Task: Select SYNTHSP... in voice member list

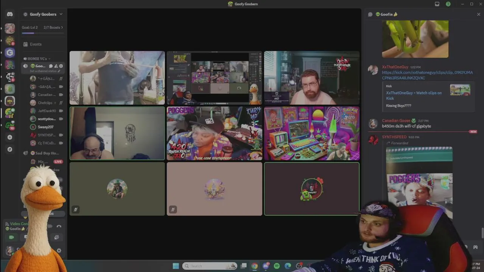Action: 47,135
